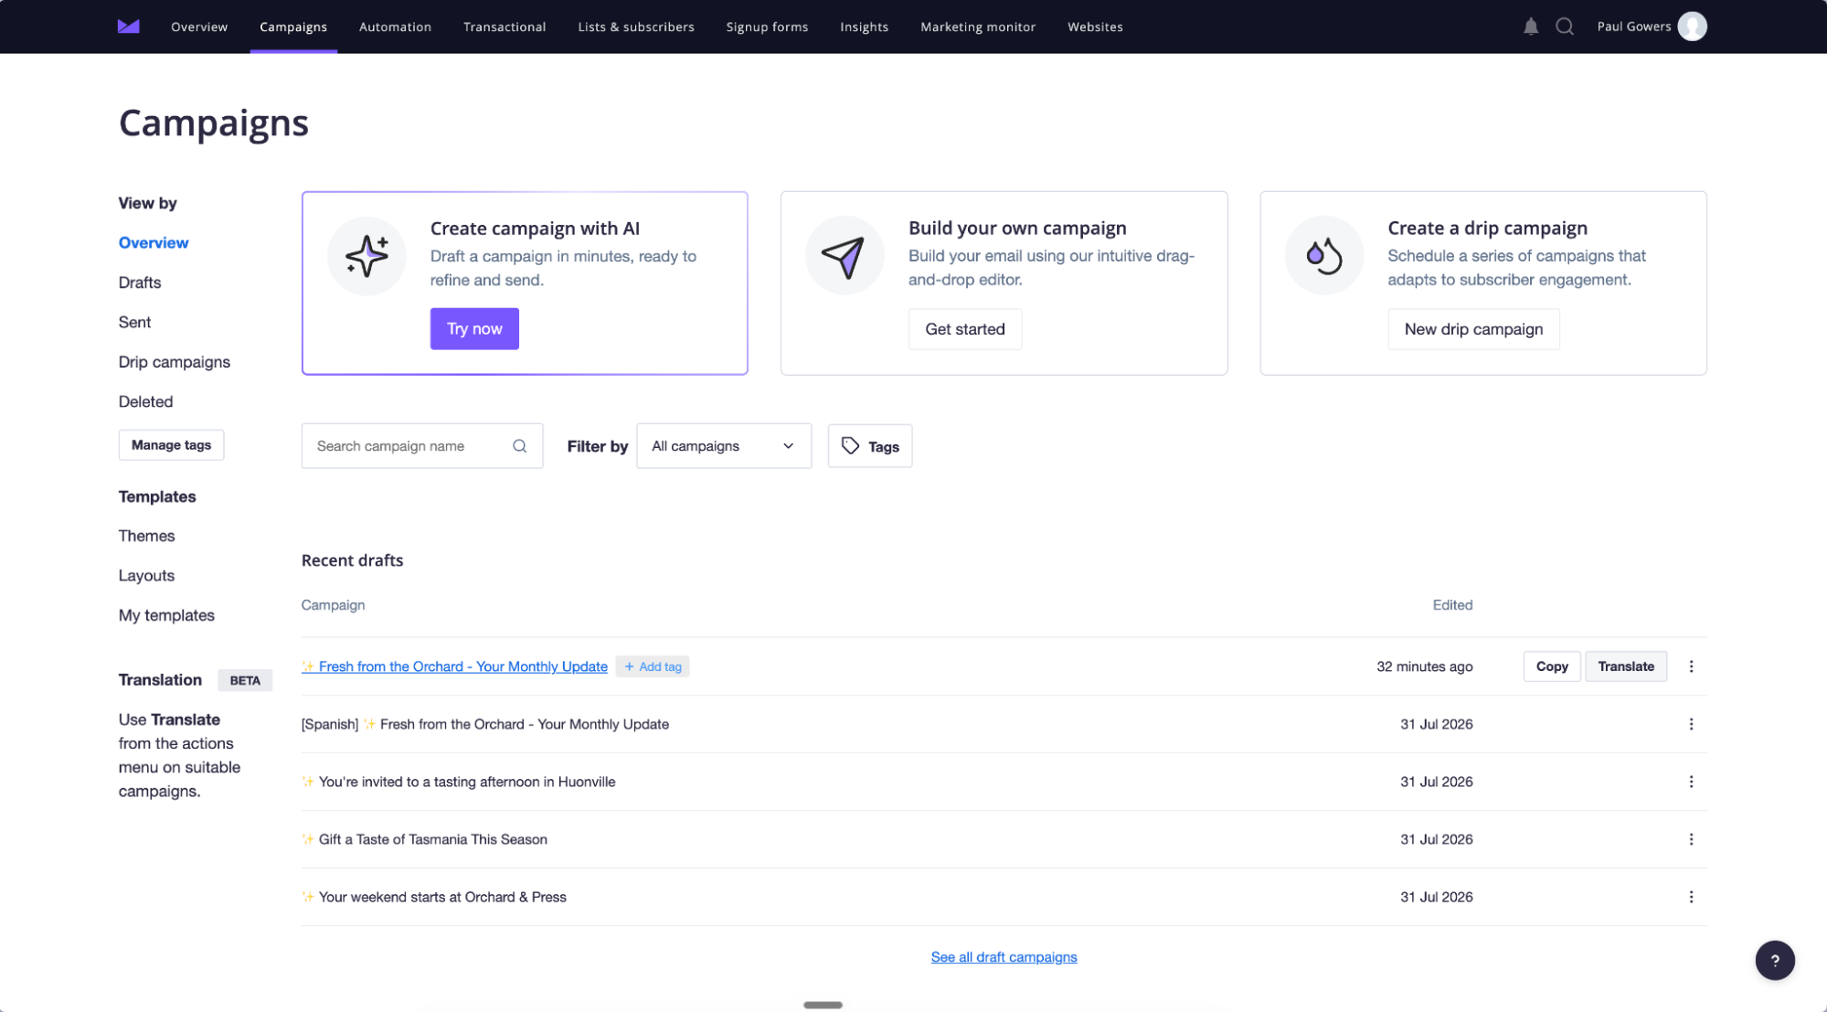This screenshot has height=1012, width=1827.
Task: Open the Signup forms tab
Action: coord(767,27)
